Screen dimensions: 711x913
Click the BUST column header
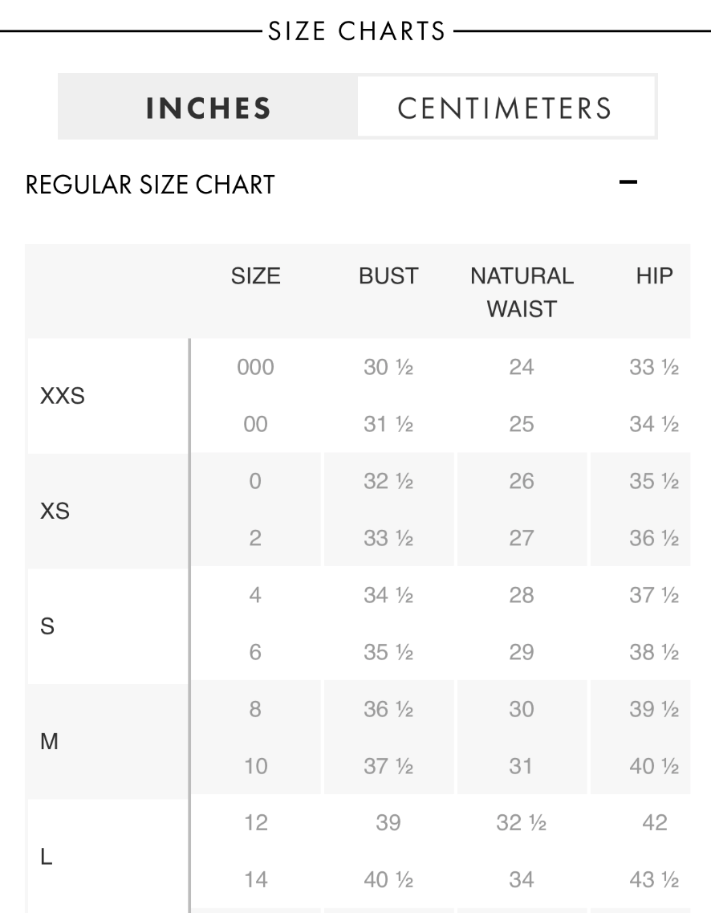tap(388, 276)
